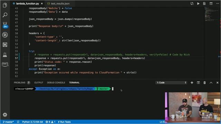Open the Source Control view with 2K+ badge

click(5, 25)
